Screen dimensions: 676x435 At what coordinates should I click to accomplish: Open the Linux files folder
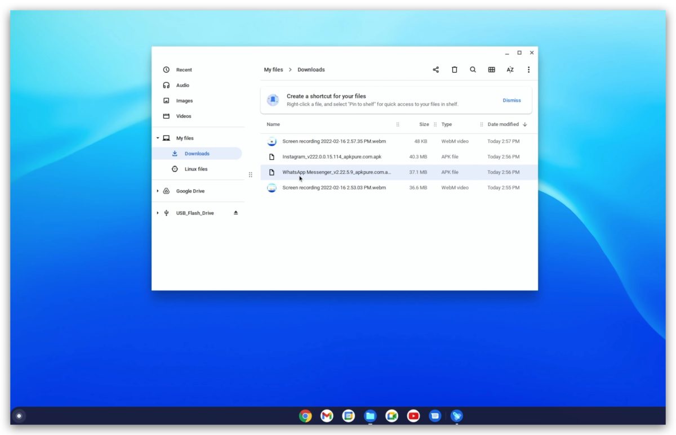[197, 169]
